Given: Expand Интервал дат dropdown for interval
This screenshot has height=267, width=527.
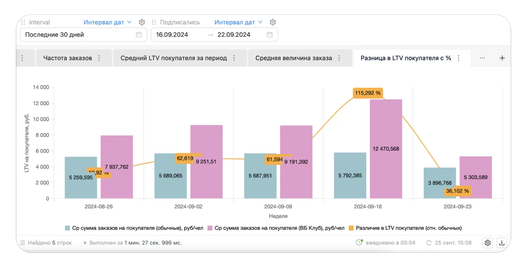Looking at the screenshot, I should [107, 22].
